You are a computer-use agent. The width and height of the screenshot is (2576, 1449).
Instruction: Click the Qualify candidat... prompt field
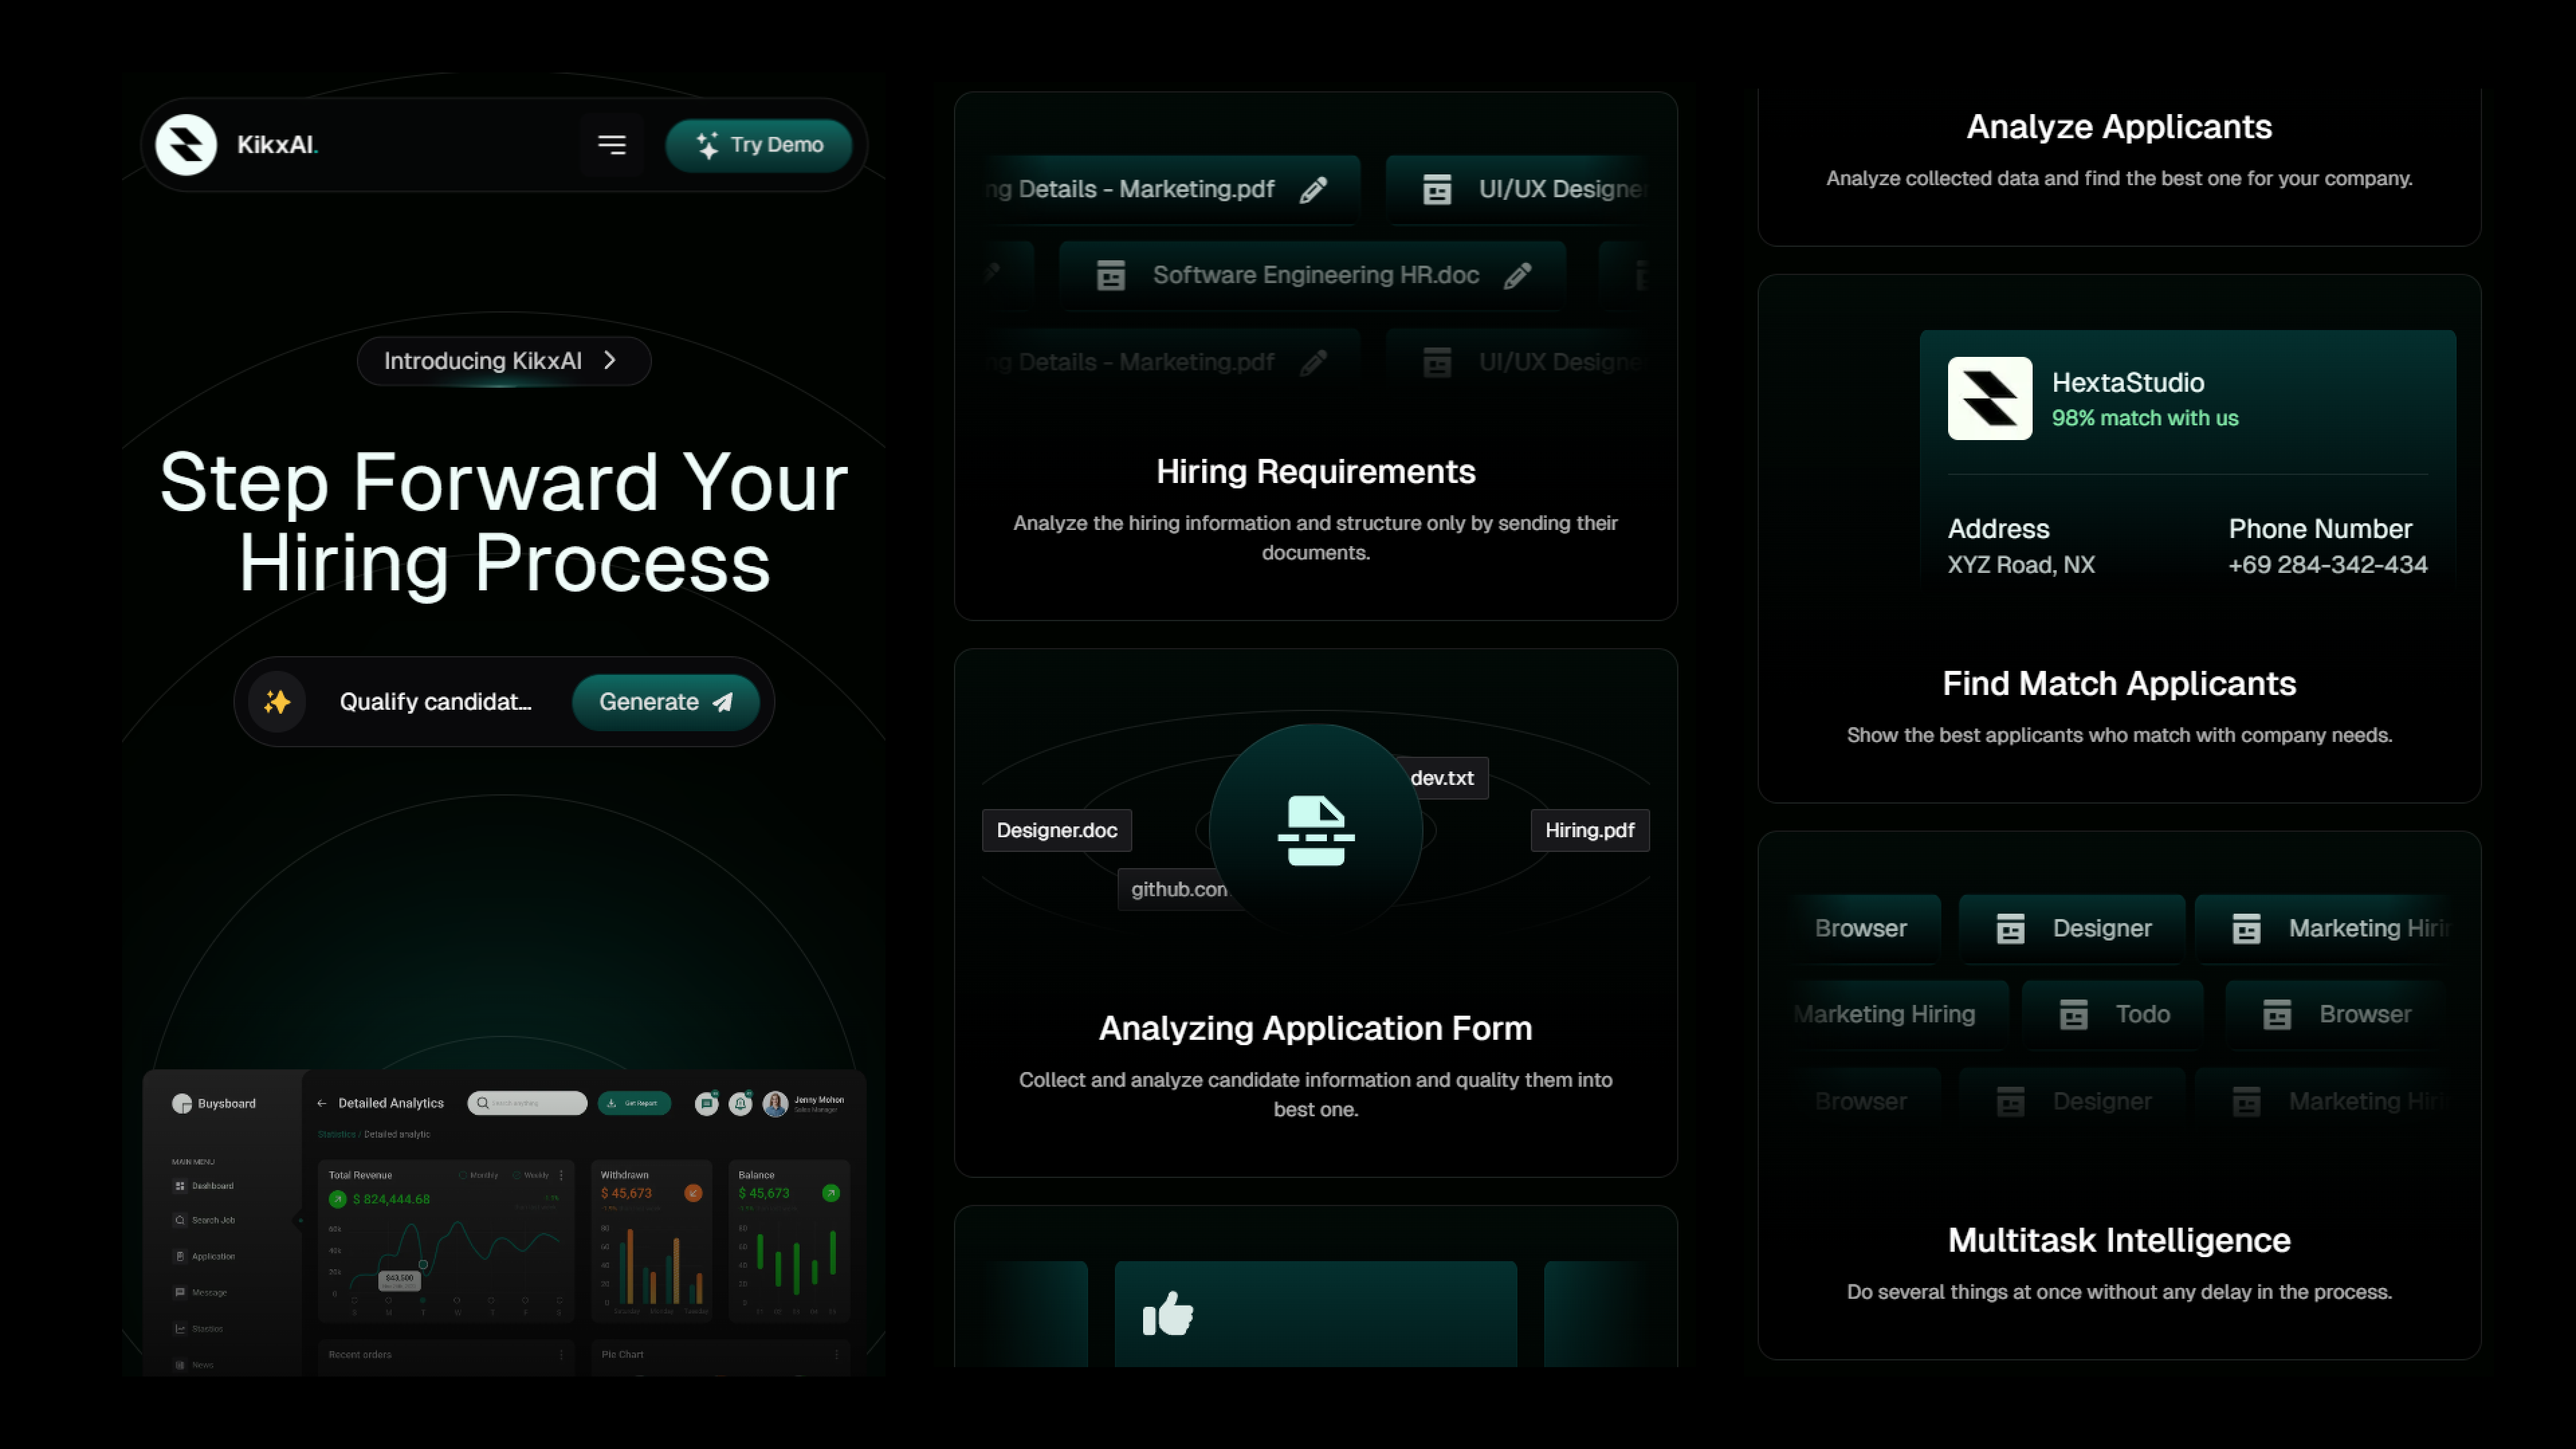[436, 702]
